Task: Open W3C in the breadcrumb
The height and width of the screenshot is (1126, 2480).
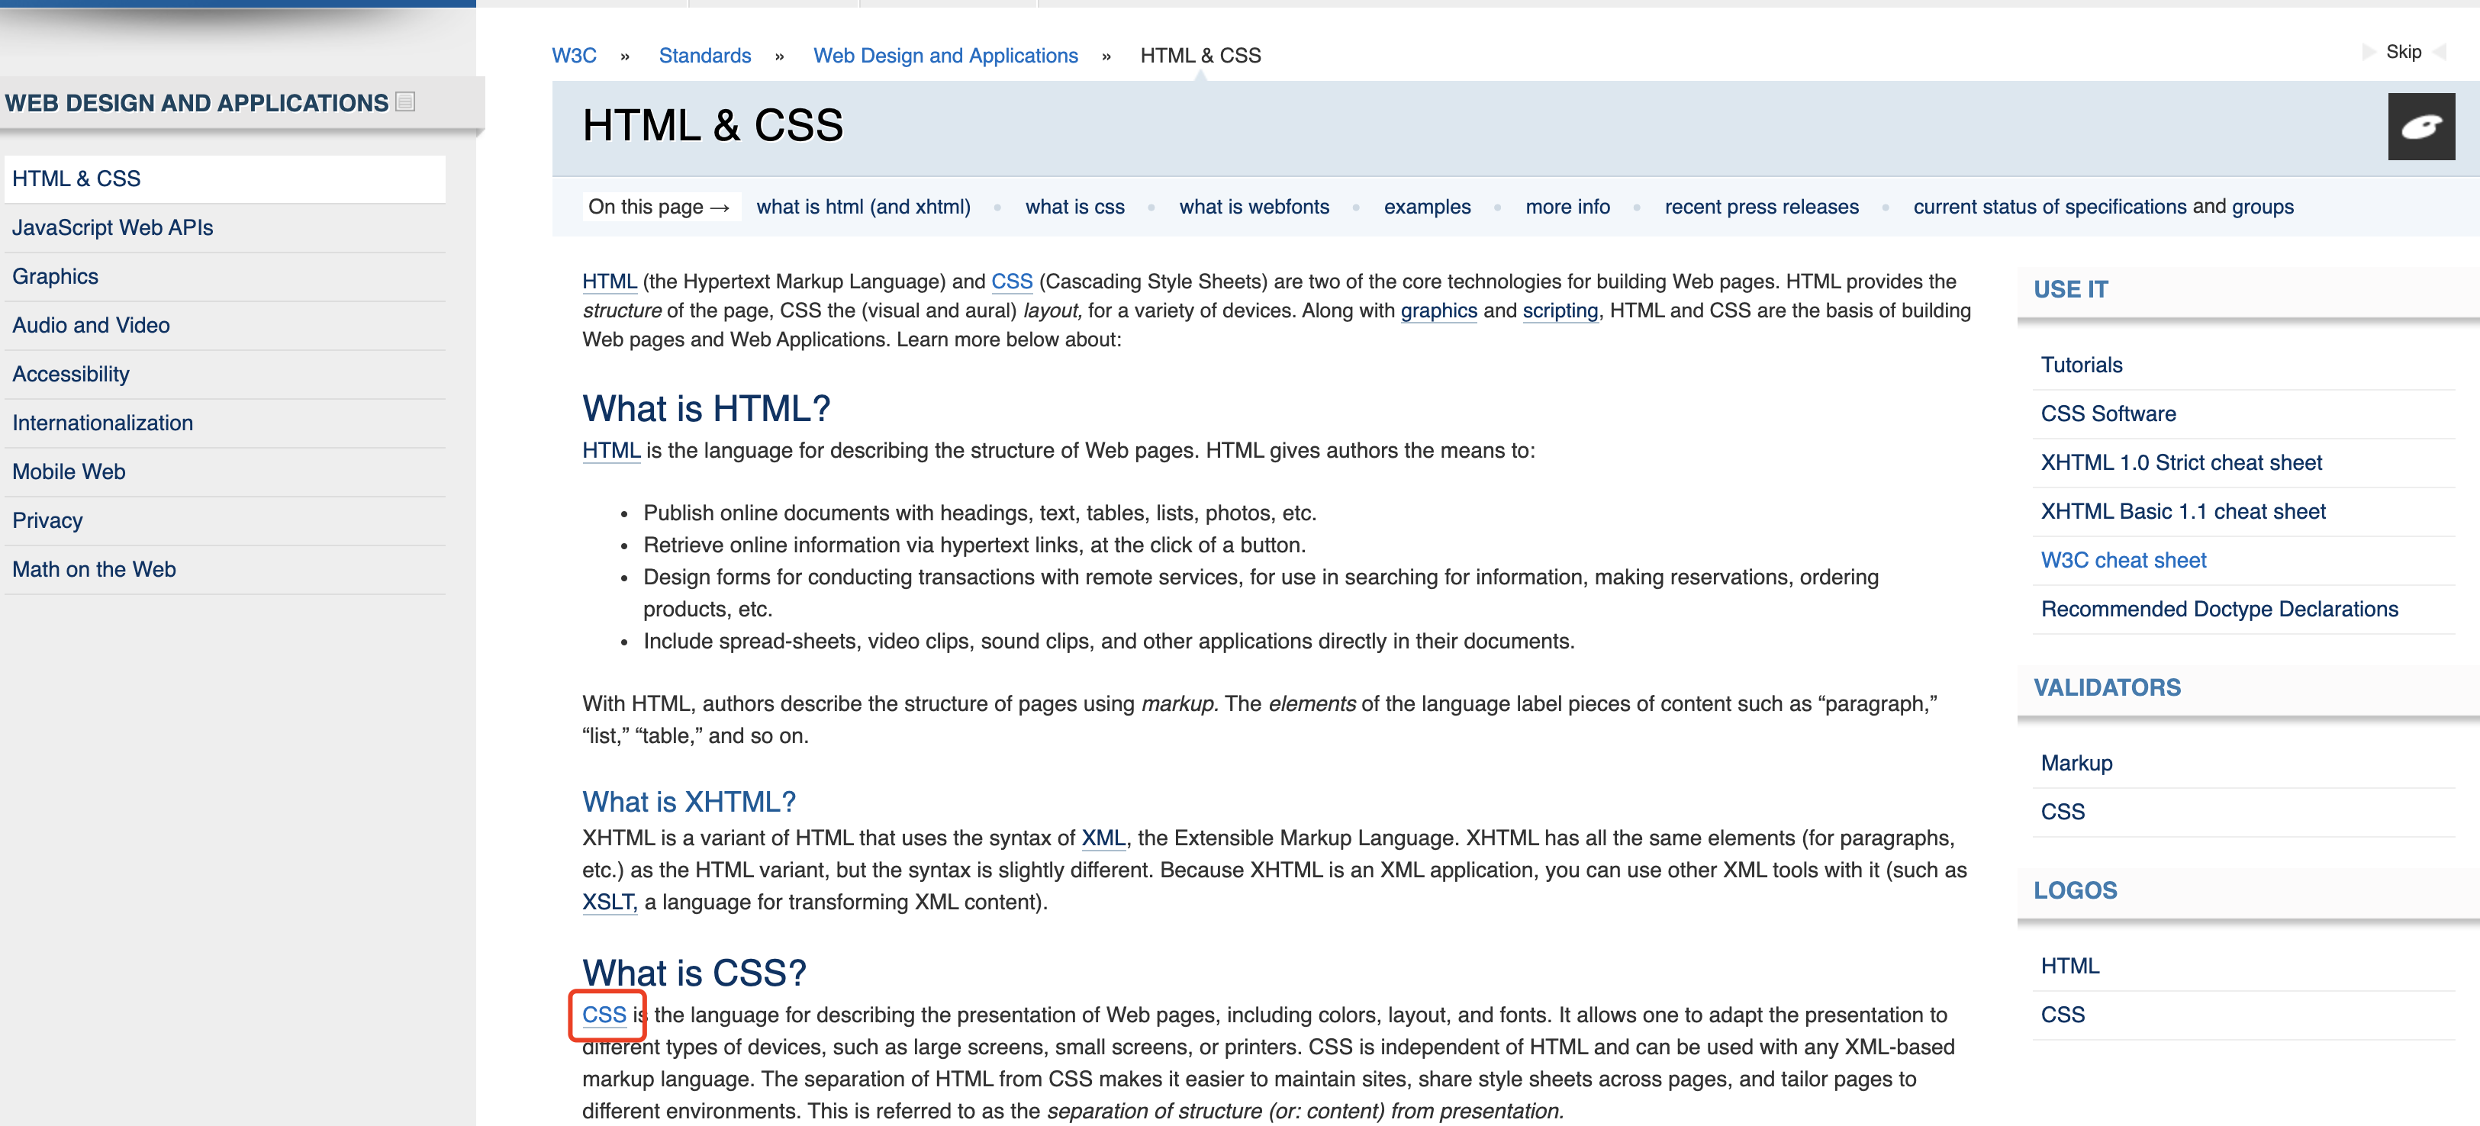Action: click(574, 56)
